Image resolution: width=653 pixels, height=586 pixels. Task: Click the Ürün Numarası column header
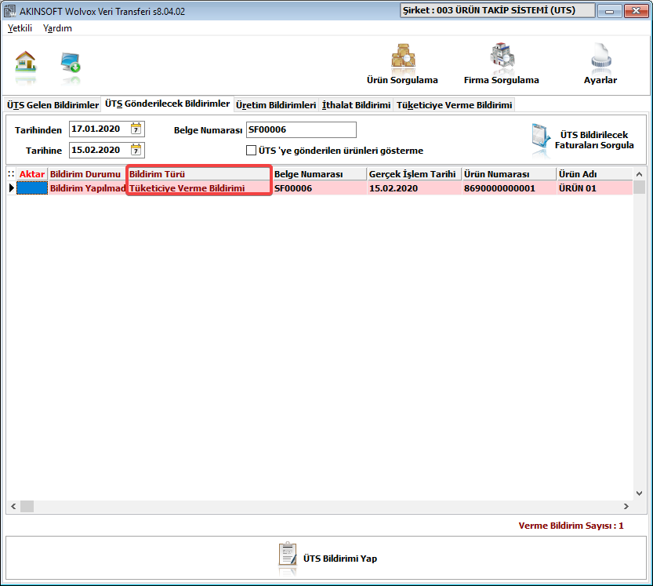(x=509, y=174)
